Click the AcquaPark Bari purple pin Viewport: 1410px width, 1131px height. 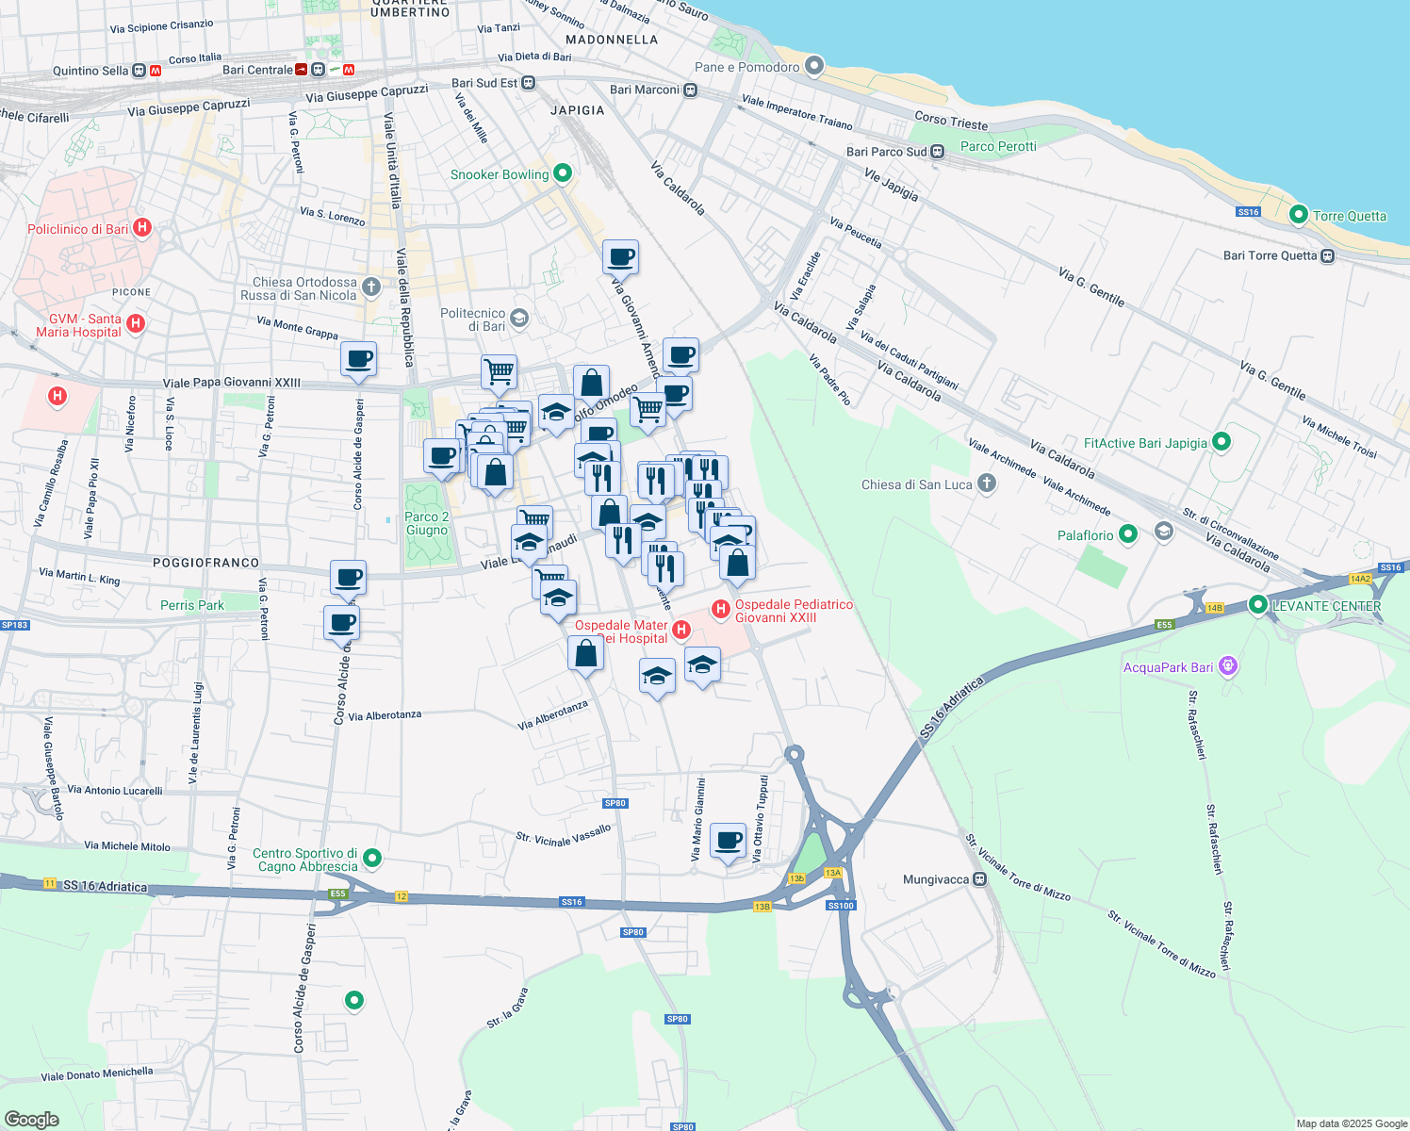[x=1227, y=666]
